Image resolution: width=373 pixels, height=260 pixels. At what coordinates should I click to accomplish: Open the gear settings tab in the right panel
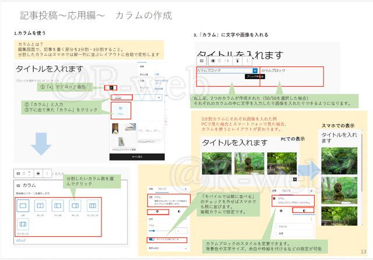click(x=281, y=211)
